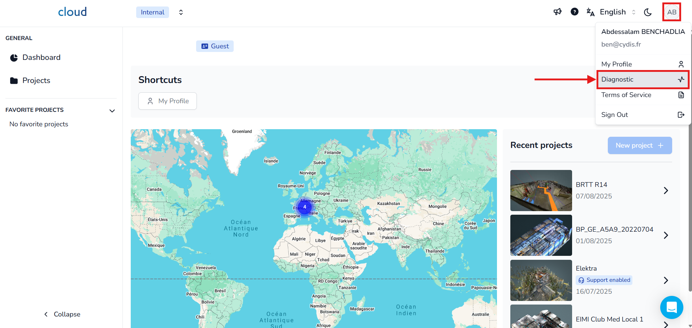692x328 pixels.
Task: Click the AB user avatar
Action: pos(671,12)
